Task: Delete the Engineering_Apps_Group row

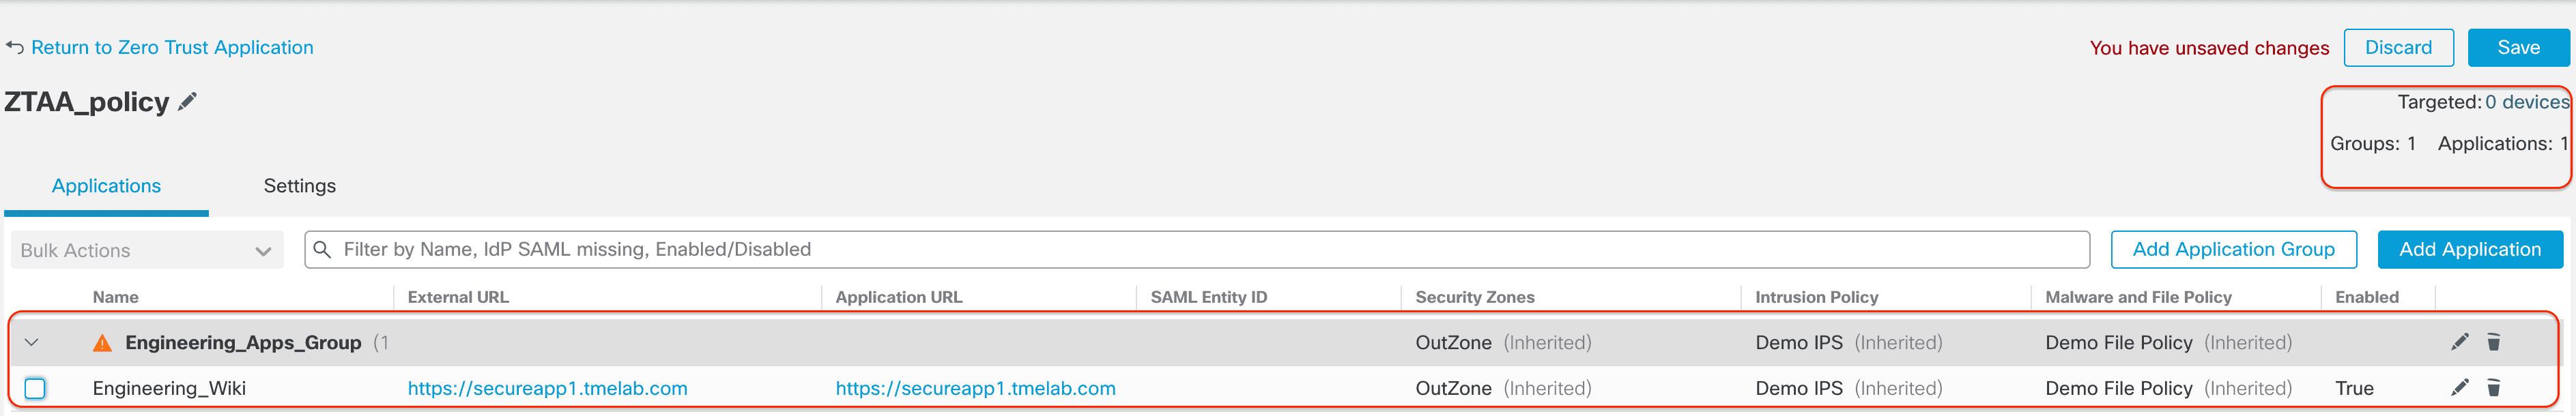Action: pos(2493,342)
